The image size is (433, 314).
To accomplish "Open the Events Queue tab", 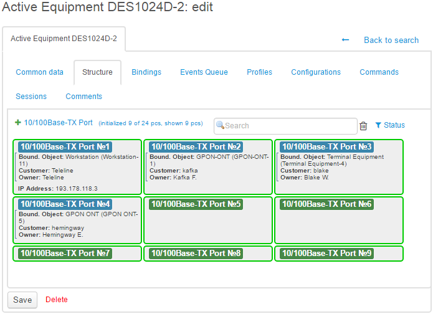I will (x=204, y=72).
